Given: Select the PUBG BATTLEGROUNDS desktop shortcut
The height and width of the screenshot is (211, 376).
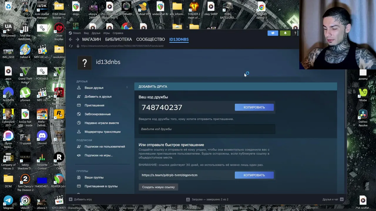Looking at the screenshot, I should pyautogui.click(x=228, y=11).
